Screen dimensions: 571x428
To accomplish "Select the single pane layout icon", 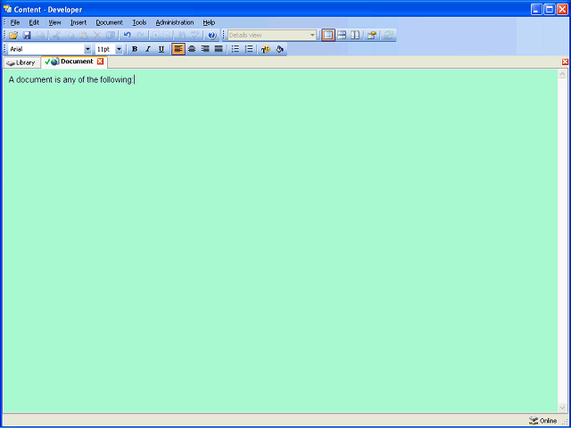I will coord(328,36).
